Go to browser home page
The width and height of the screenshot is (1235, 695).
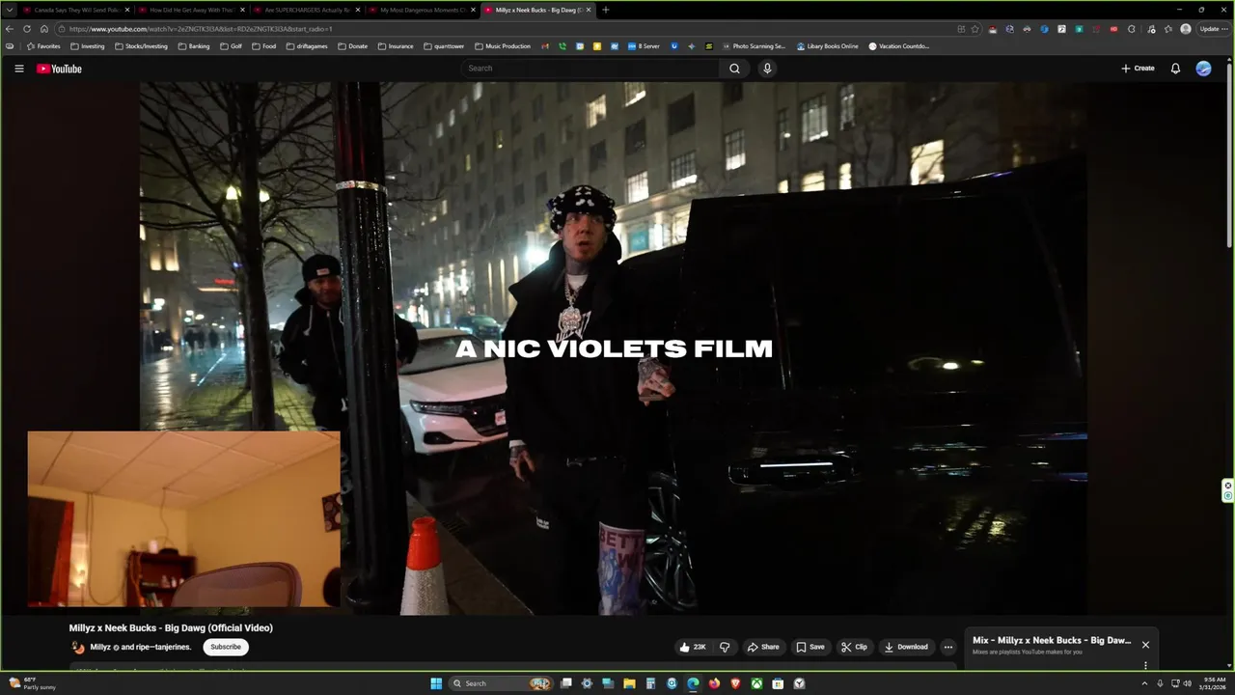pos(44,29)
